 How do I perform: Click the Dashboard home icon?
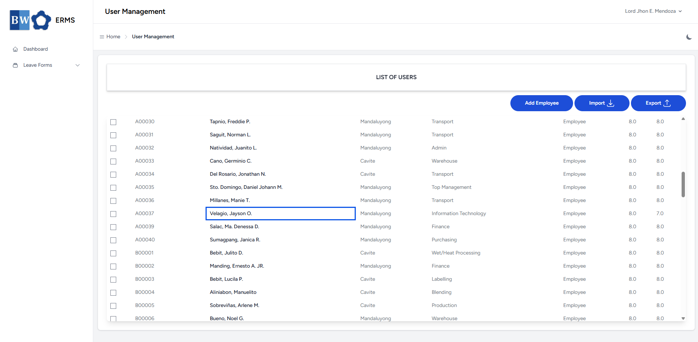click(15, 49)
